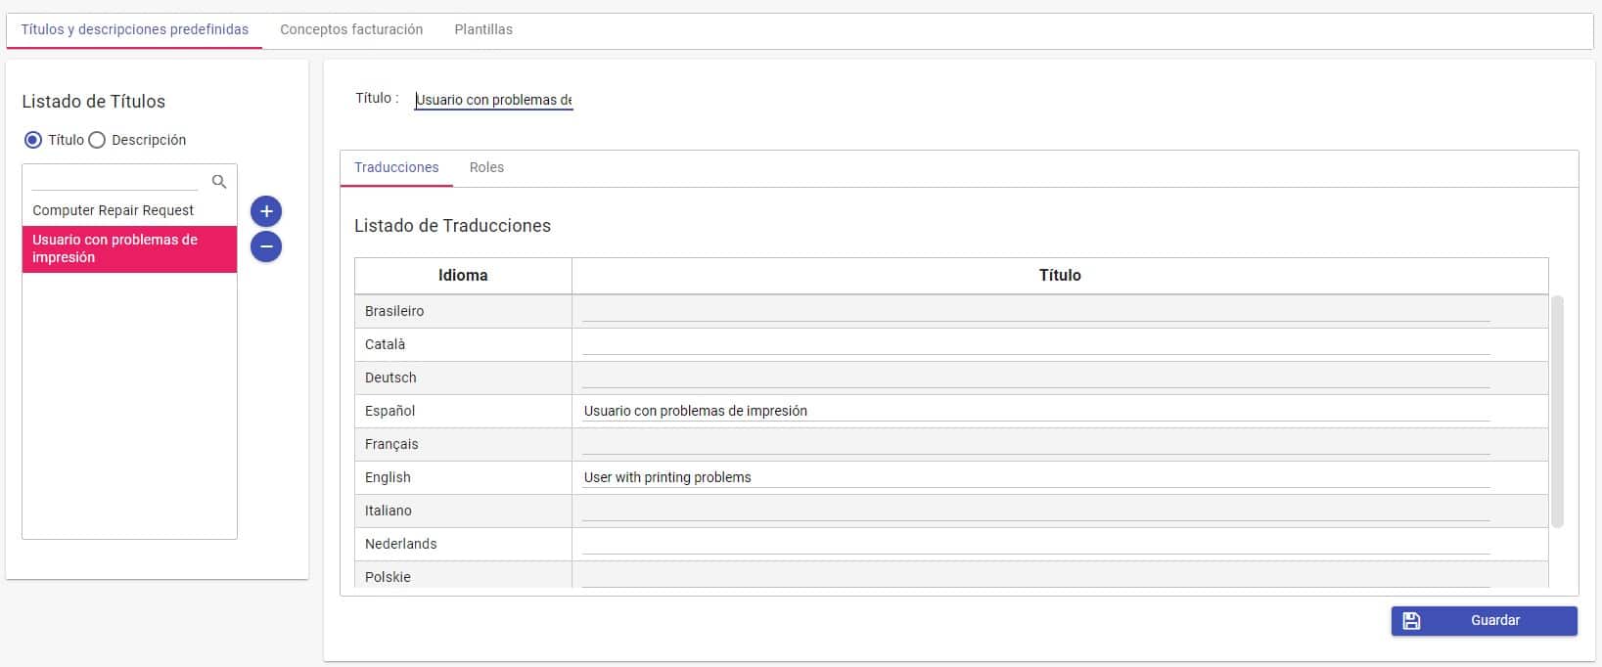This screenshot has width=1602, height=667.
Task: Click the translations table vertical scrollbar
Action: point(1558,411)
